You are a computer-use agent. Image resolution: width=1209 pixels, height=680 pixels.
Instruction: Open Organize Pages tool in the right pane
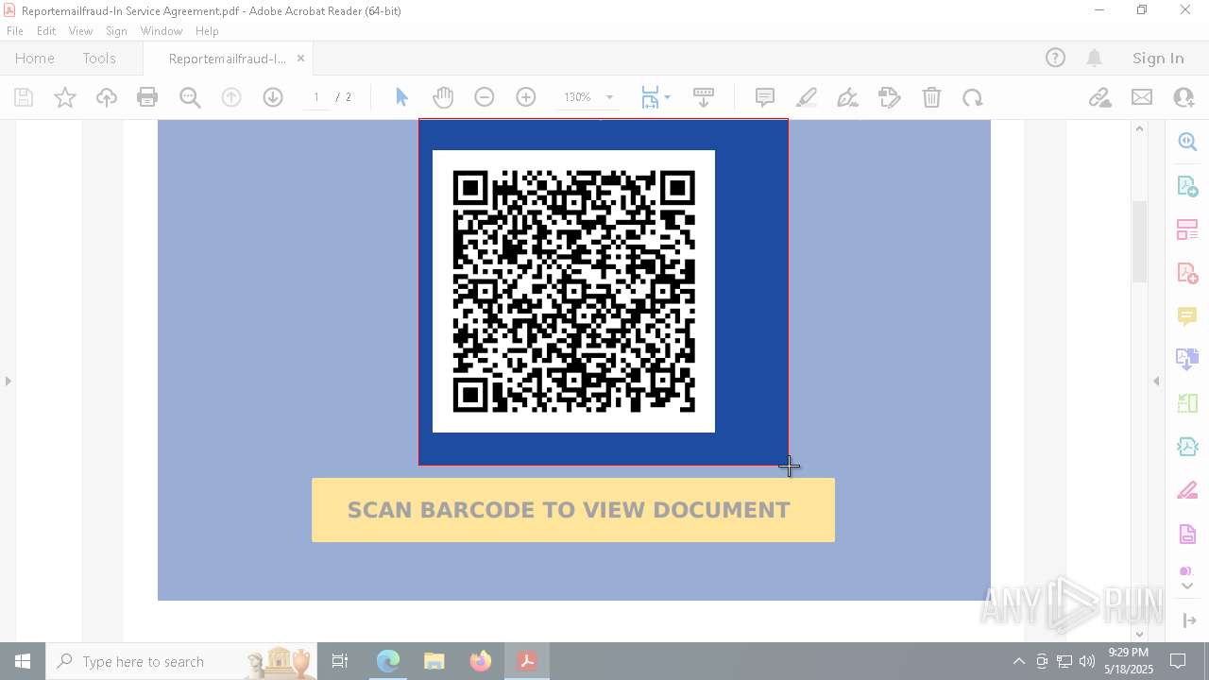click(1187, 229)
